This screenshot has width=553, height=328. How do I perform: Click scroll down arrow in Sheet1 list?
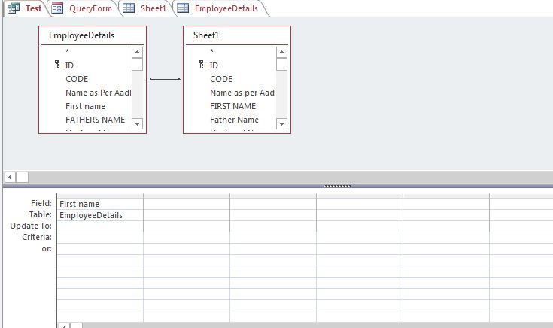[x=281, y=124]
